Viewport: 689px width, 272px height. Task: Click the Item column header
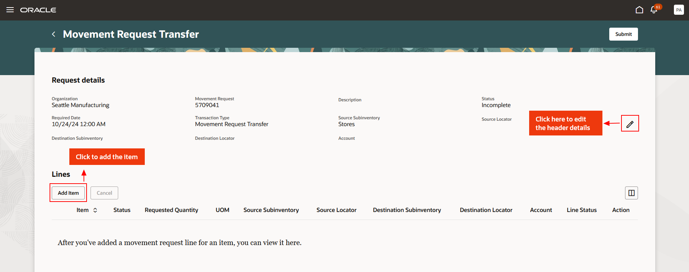(x=83, y=210)
